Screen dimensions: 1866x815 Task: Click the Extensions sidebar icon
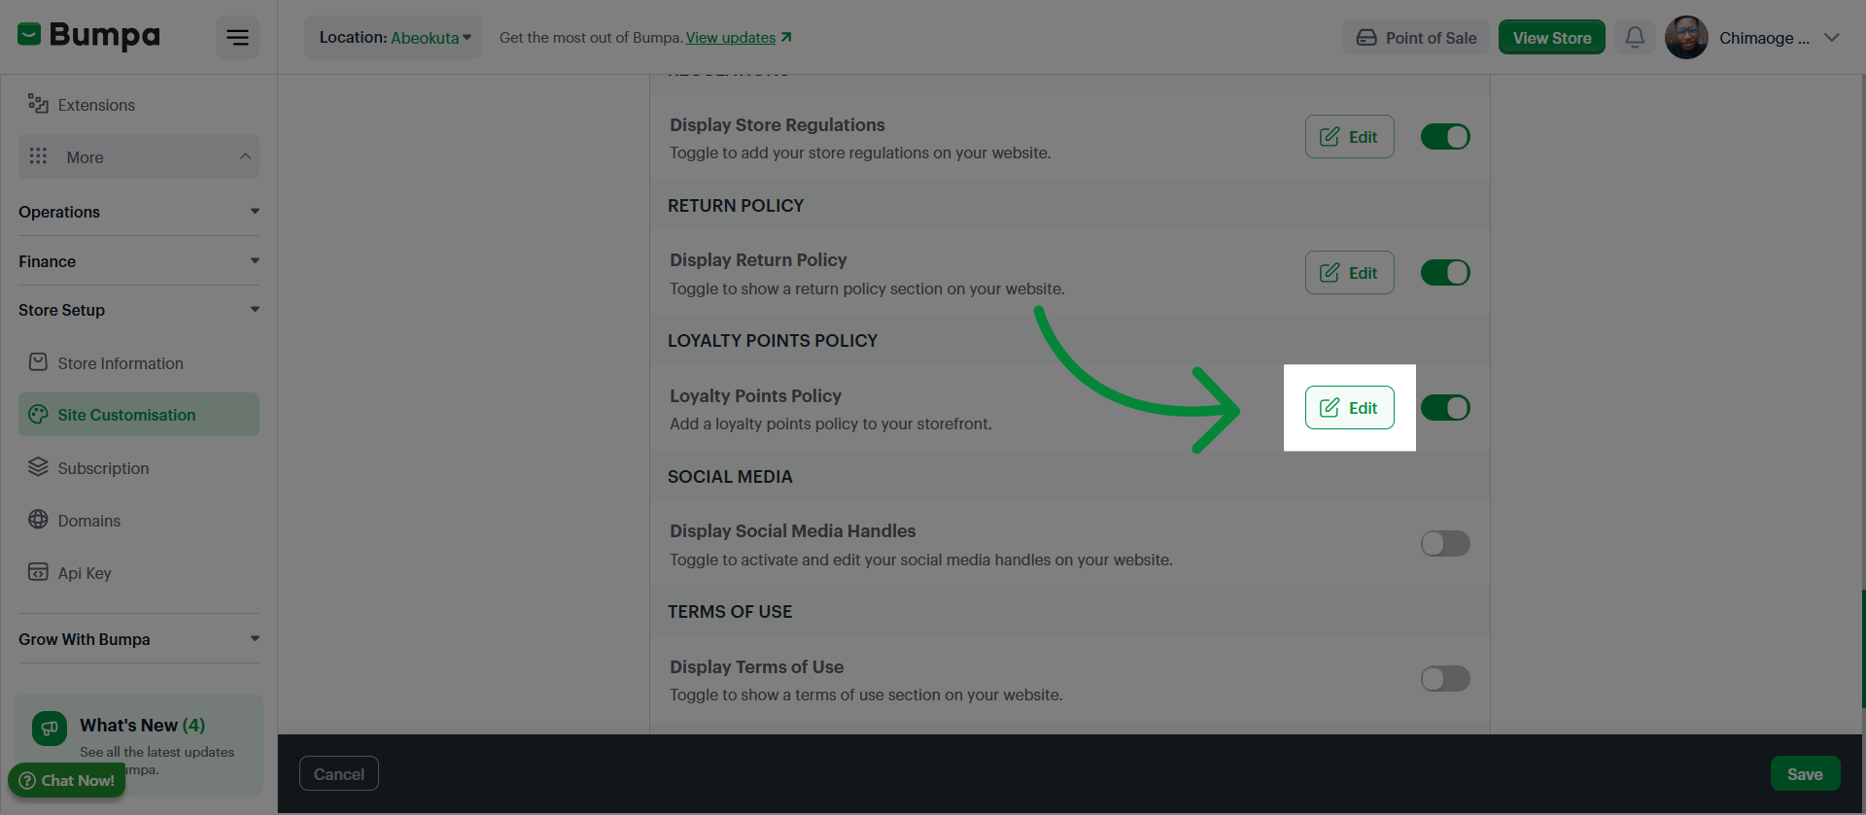tap(38, 104)
